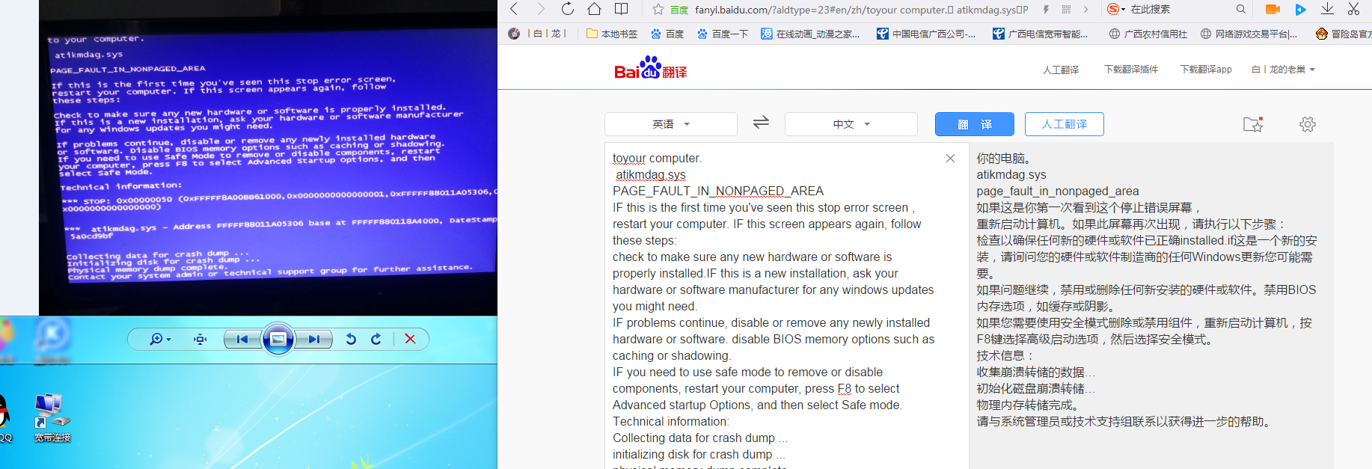
Task: Open the favorites folder star icon
Action: [1253, 124]
